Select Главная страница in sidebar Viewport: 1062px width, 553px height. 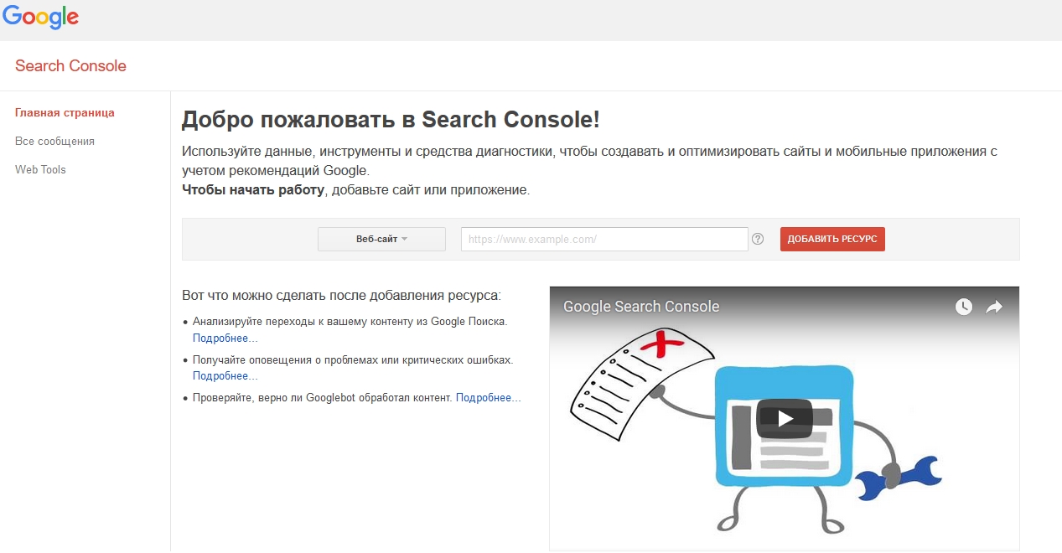pos(65,113)
